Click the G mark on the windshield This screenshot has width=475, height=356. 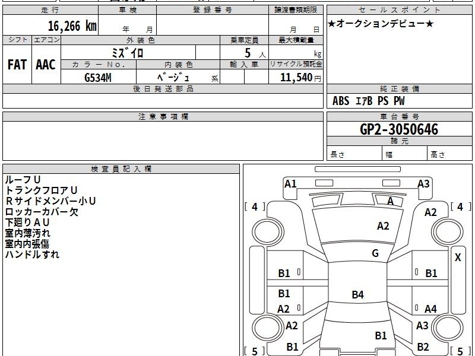(x=375, y=253)
